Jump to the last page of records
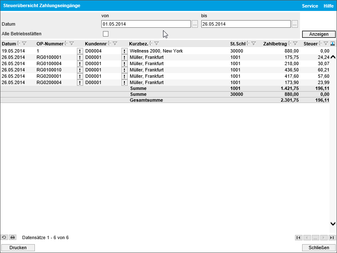This screenshot has width=337, height=253. [332, 237]
